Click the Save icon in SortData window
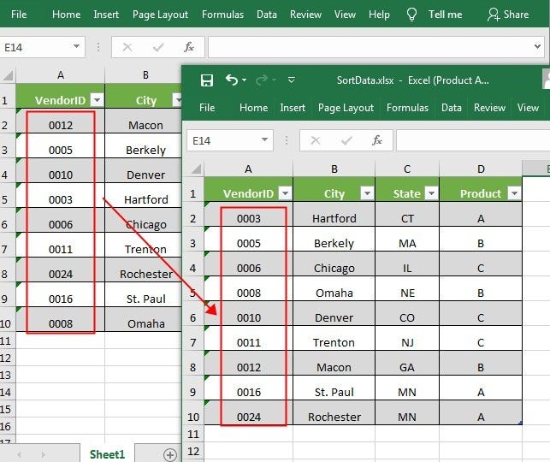This screenshot has height=462, width=550. click(x=207, y=80)
